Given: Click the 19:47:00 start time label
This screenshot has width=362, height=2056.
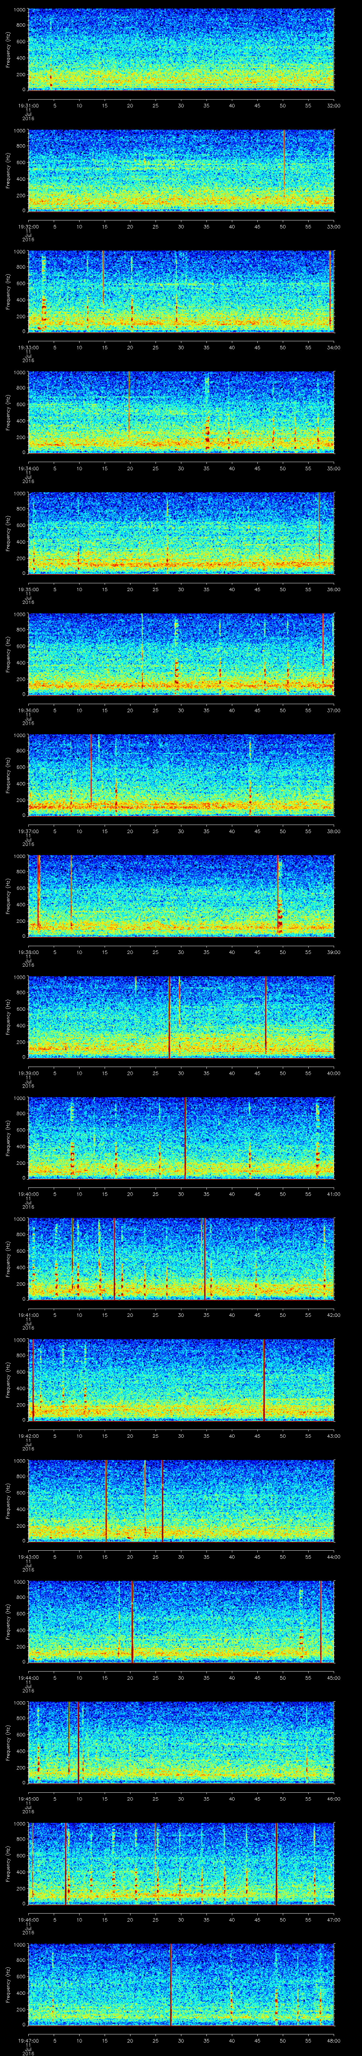Looking at the screenshot, I should [x=28, y=2041].
